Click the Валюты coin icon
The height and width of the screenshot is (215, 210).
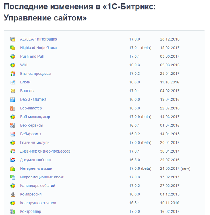click(13, 91)
